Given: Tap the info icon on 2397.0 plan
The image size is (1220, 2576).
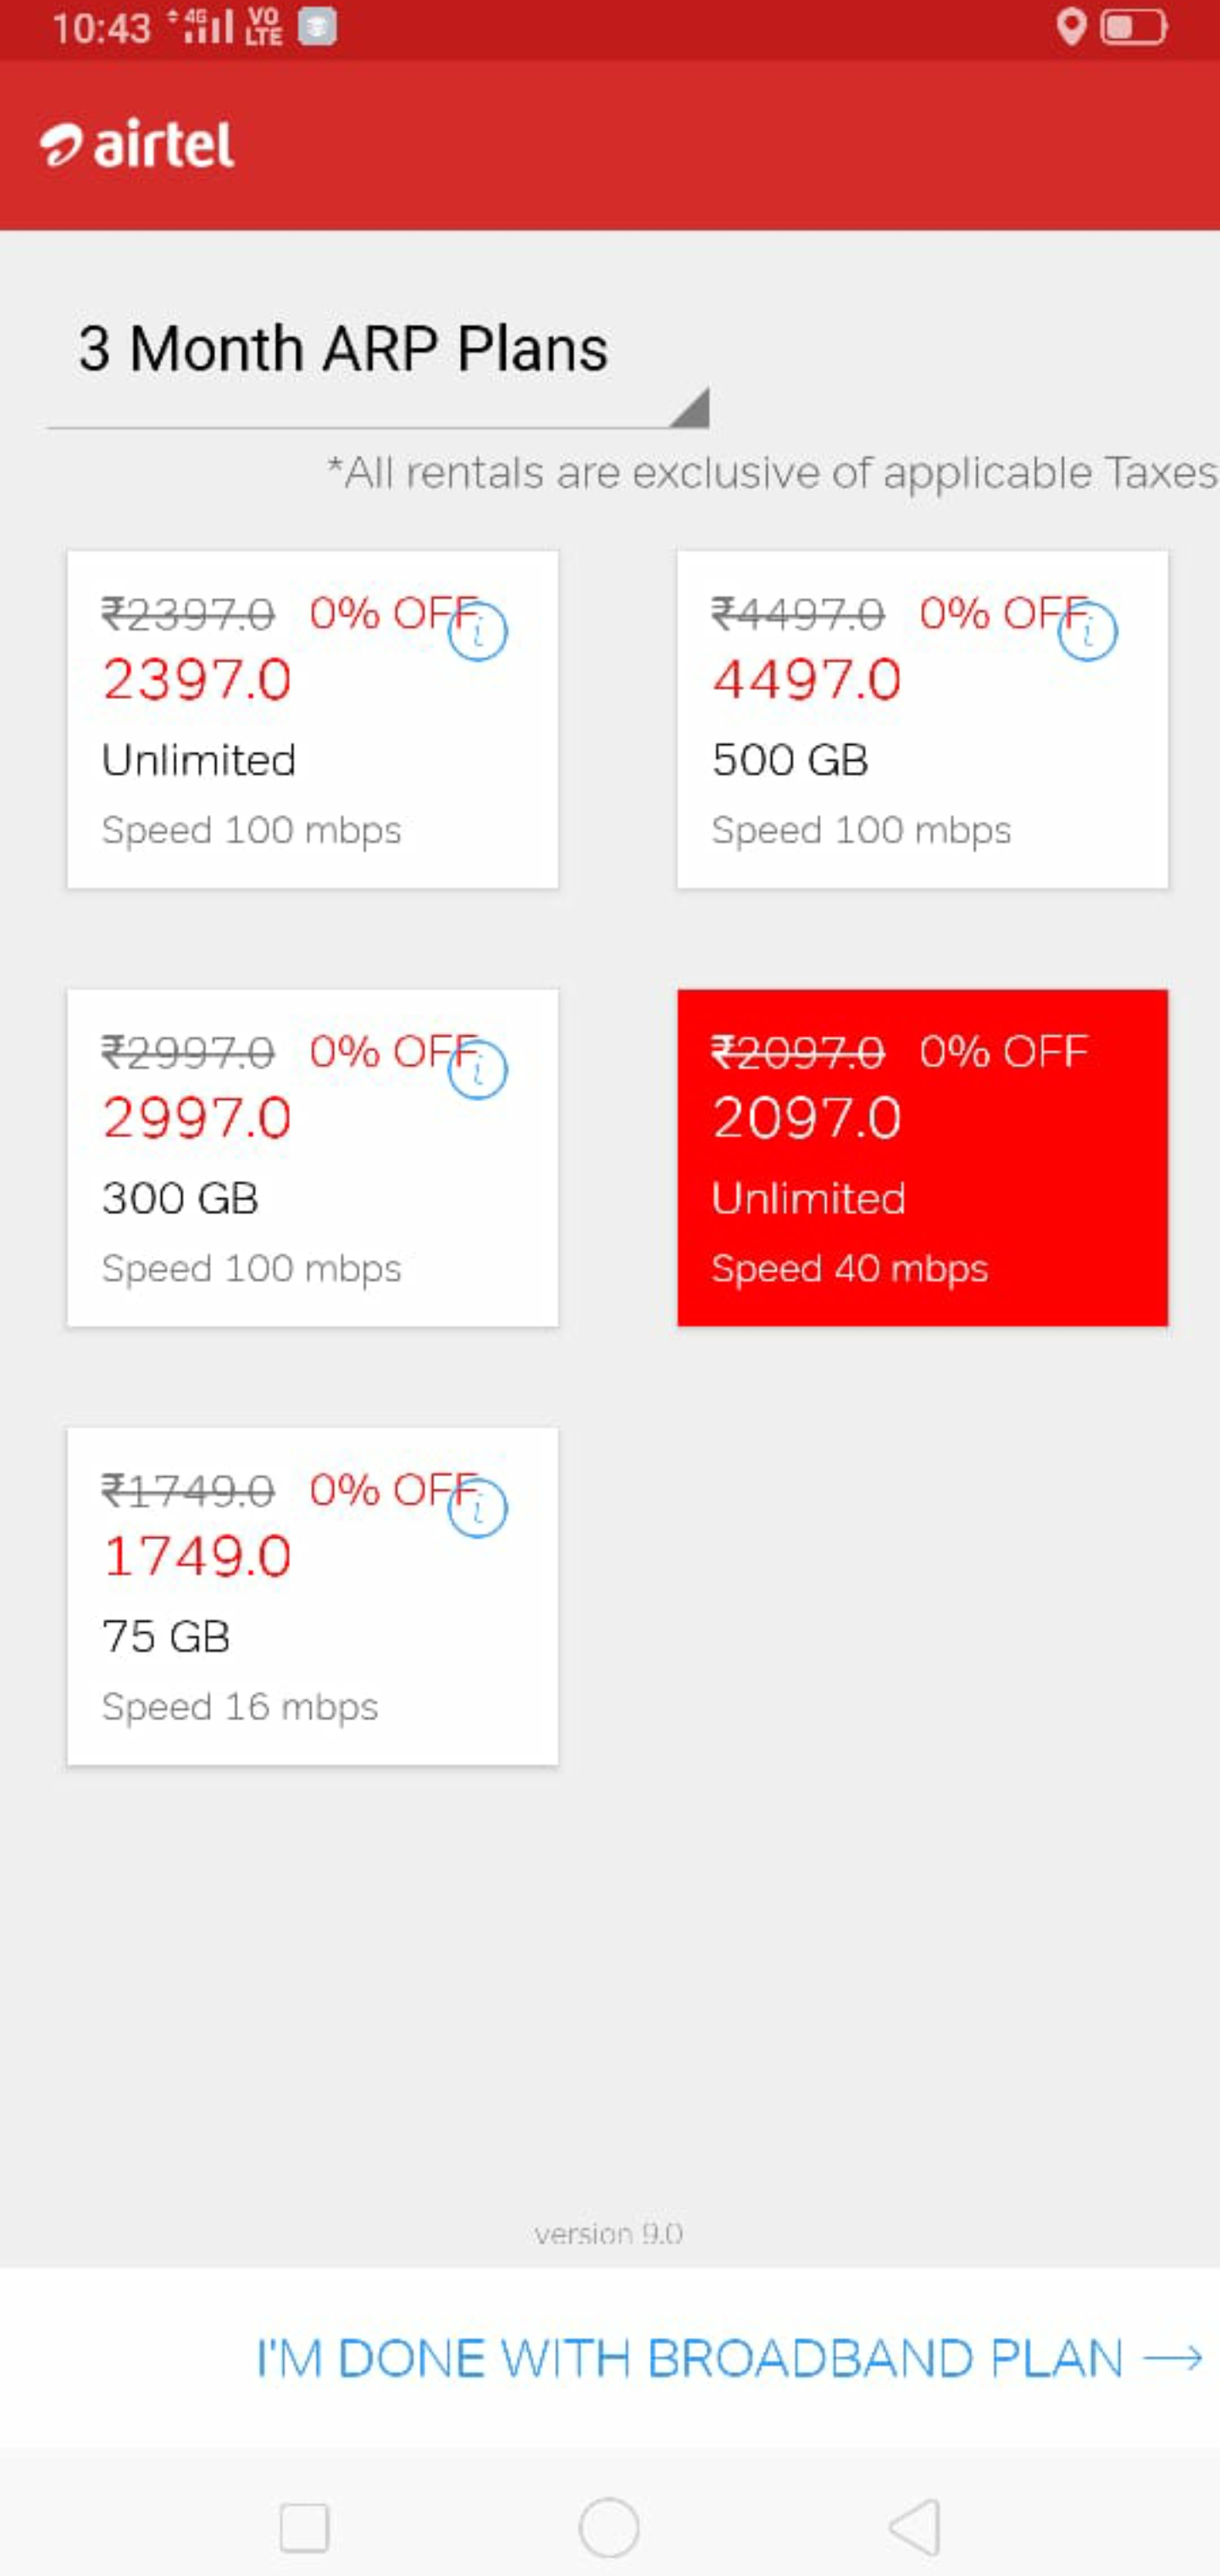Looking at the screenshot, I should tap(477, 631).
